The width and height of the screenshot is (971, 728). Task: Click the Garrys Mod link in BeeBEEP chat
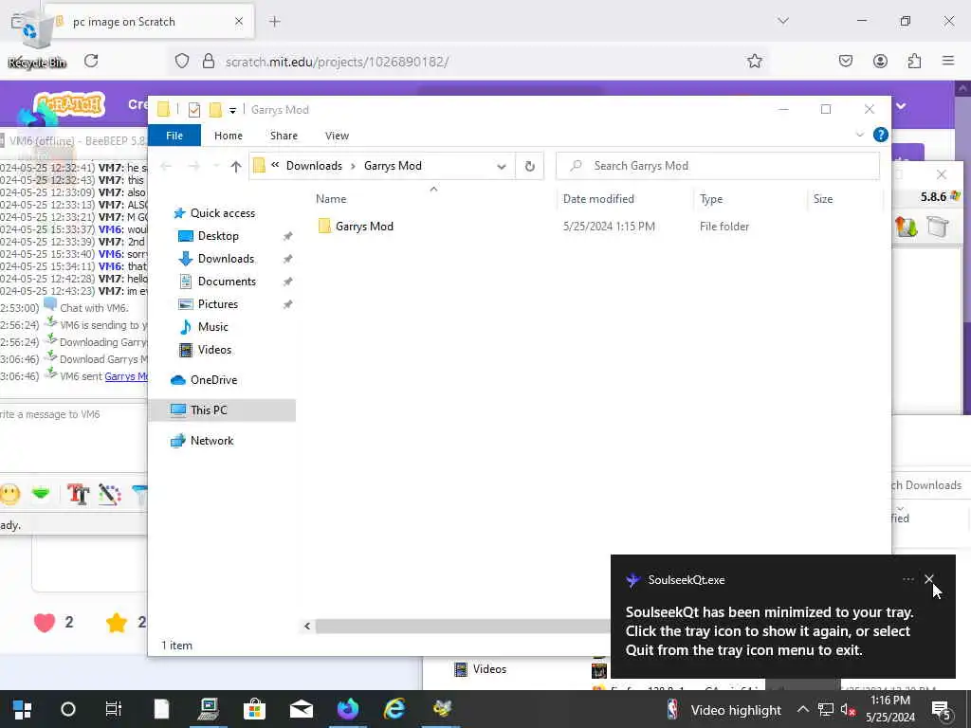(126, 376)
